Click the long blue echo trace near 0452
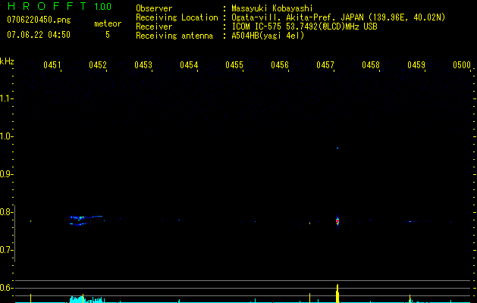The image size is (477, 303). click(x=85, y=220)
